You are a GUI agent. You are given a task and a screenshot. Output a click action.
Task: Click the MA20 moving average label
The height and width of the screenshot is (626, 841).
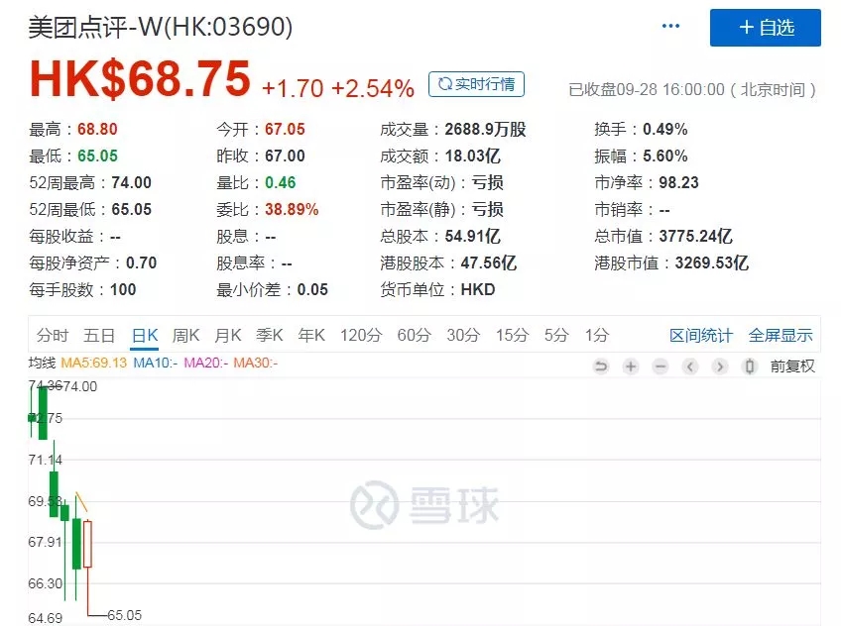(x=206, y=364)
